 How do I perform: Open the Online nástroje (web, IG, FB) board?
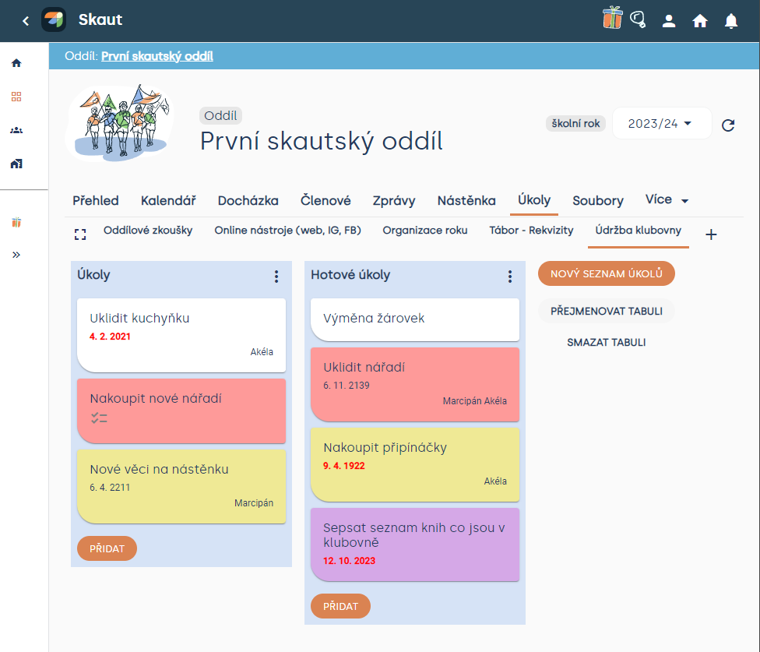click(x=288, y=231)
